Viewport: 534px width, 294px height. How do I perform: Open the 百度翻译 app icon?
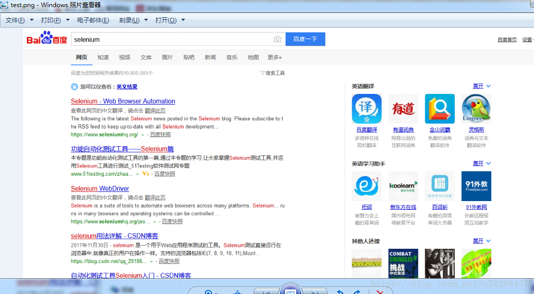click(x=366, y=109)
